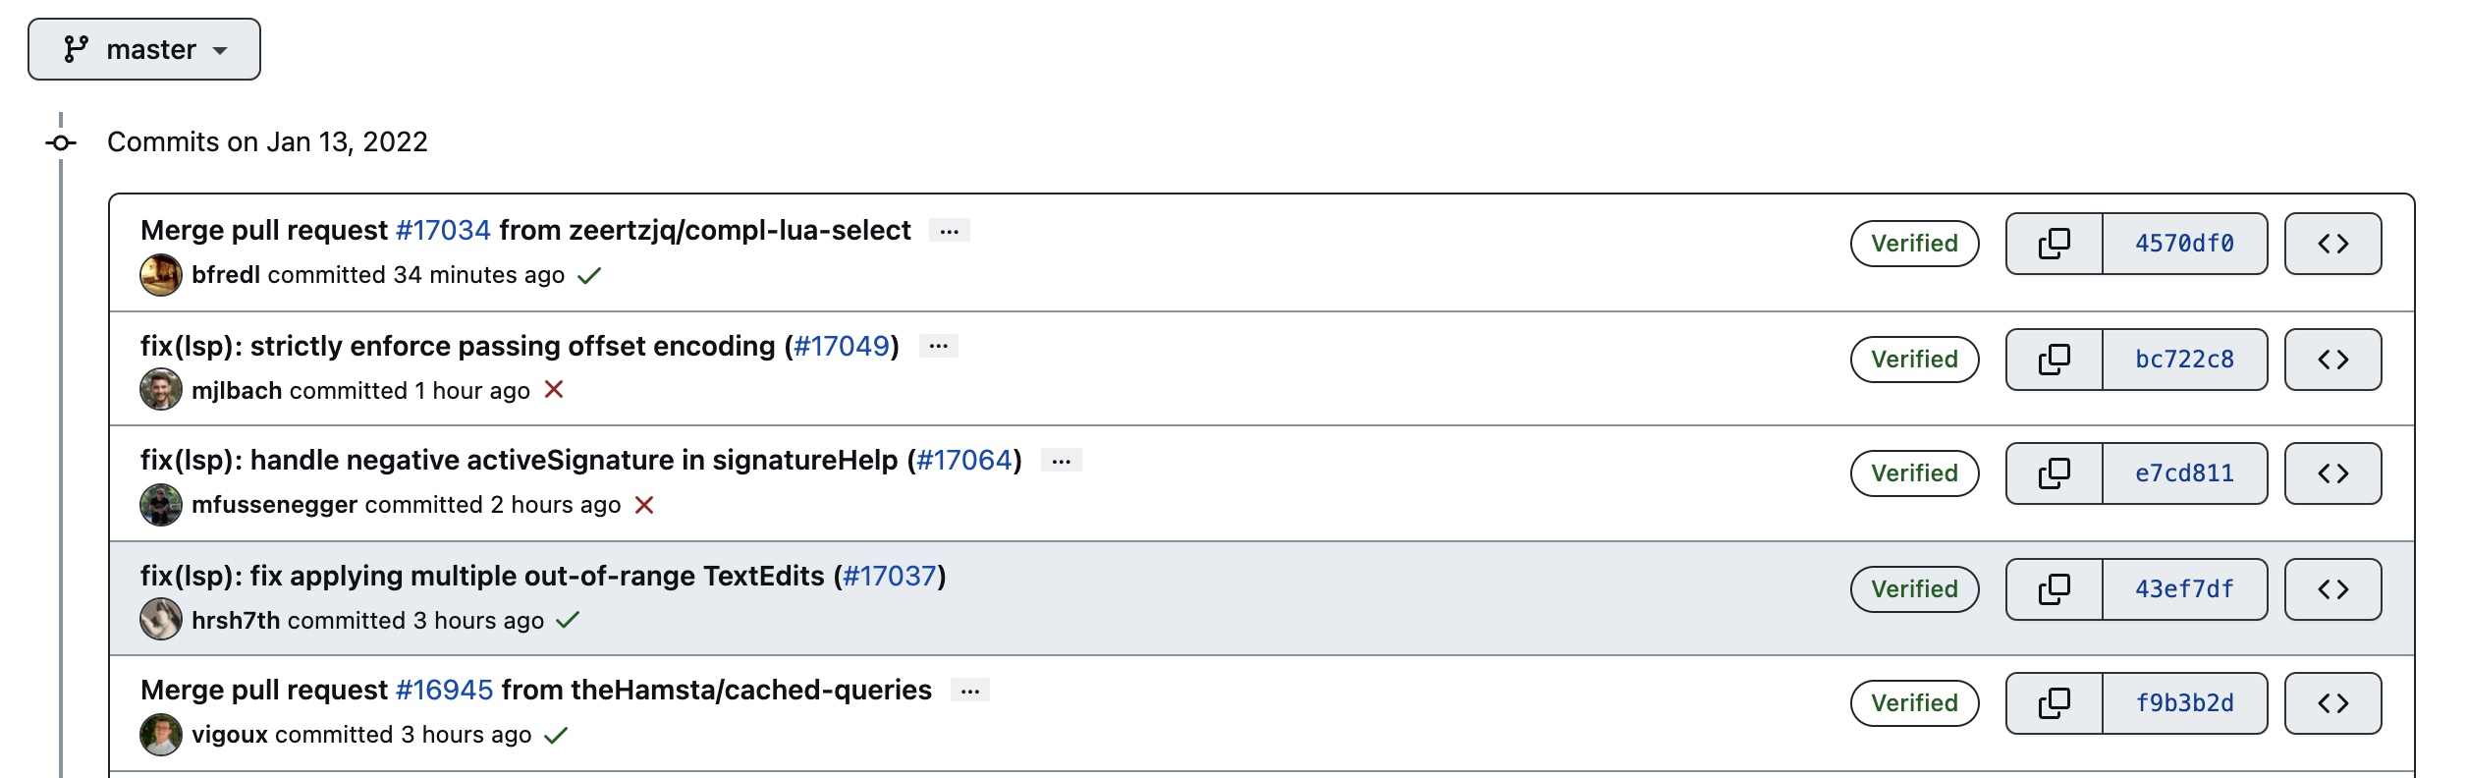
Task: Browse repository at commit e7cd811
Action: [x=2335, y=472]
